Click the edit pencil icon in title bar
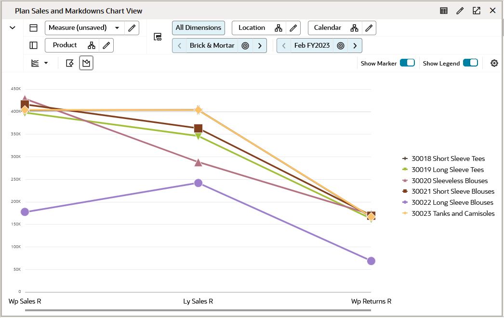The width and height of the screenshot is (504, 318). click(x=460, y=11)
